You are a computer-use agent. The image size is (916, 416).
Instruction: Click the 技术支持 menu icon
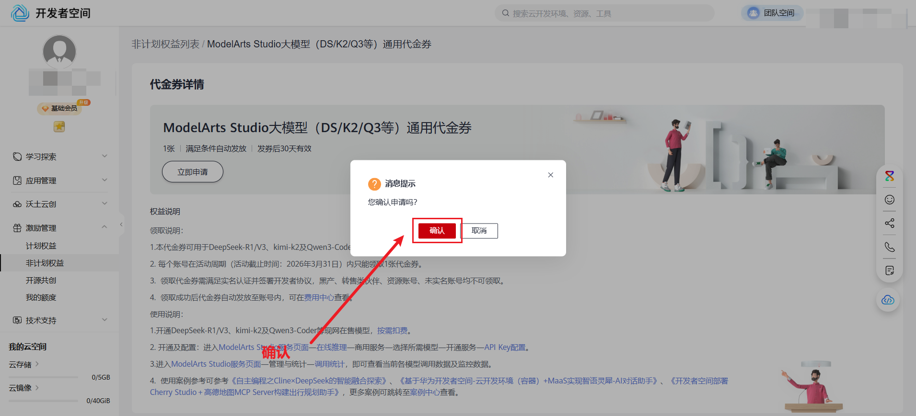pyautogui.click(x=17, y=320)
